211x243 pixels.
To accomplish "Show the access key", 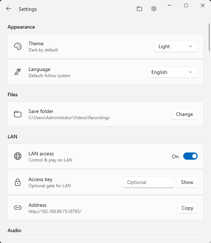I will pos(187,182).
